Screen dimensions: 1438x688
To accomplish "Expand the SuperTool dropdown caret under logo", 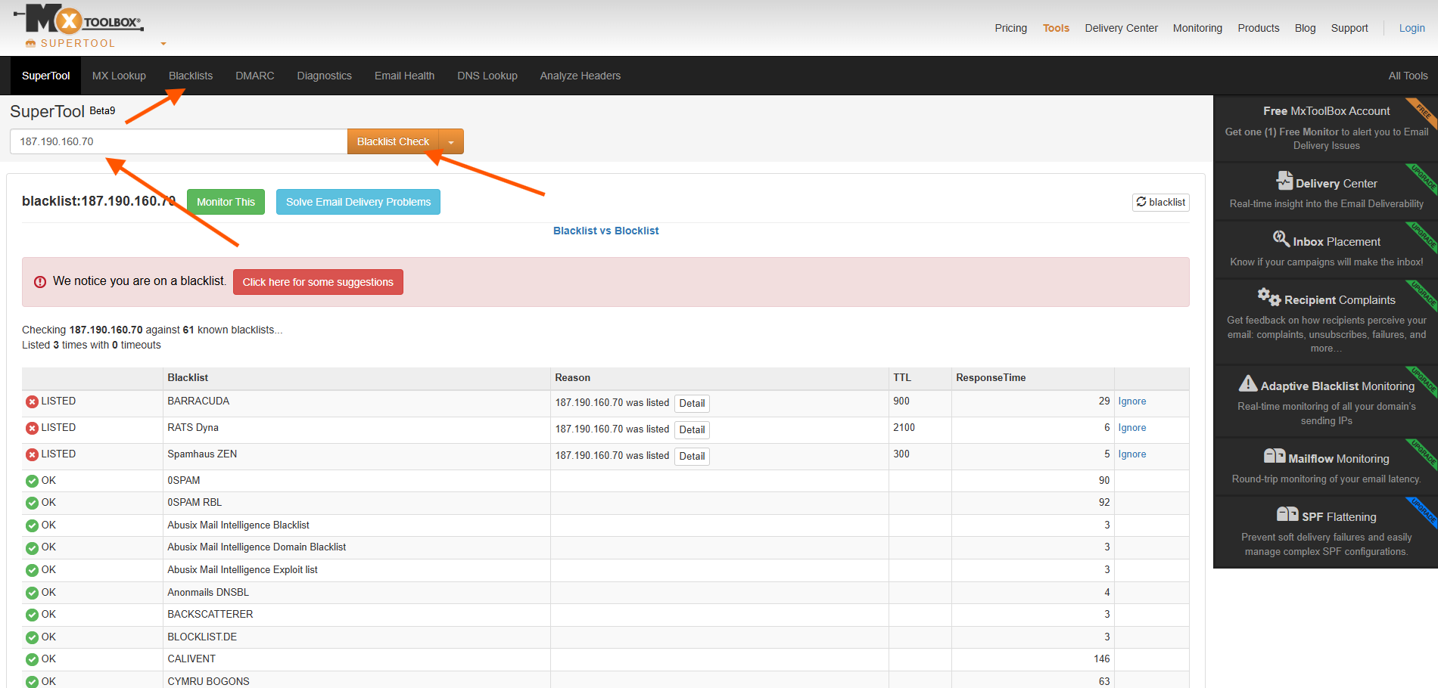I will (x=163, y=44).
